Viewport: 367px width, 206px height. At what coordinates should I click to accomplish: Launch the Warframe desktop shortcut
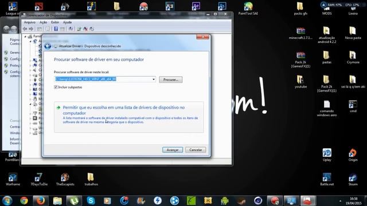[13, 179]
